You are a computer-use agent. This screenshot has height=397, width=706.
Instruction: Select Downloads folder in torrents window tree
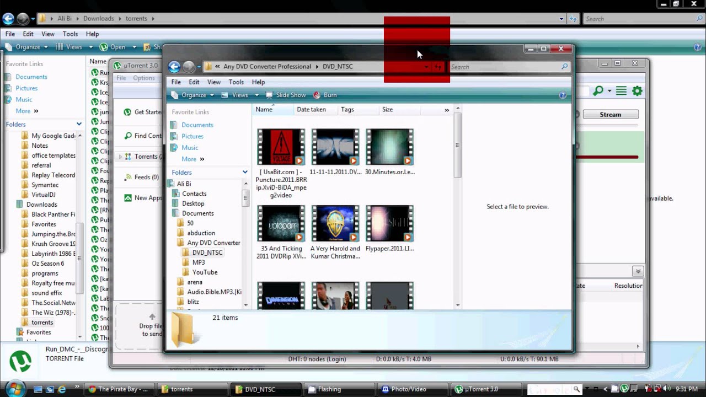41,205
